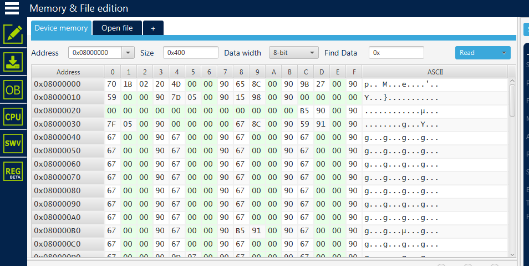Select address row 0x08000030
Image resolution: width=529 pixels, height=266 pixels.
coord(68,124)
